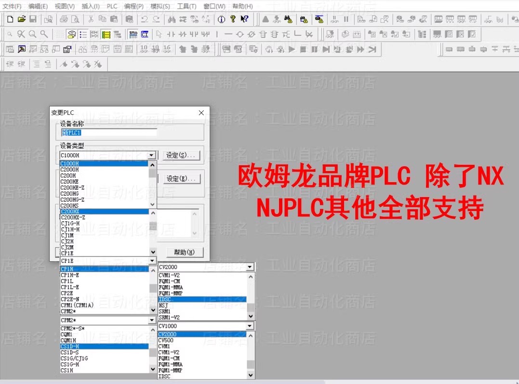
Task: Expand the CPM2* combo box arrow
Action: [x=152, y=320]
